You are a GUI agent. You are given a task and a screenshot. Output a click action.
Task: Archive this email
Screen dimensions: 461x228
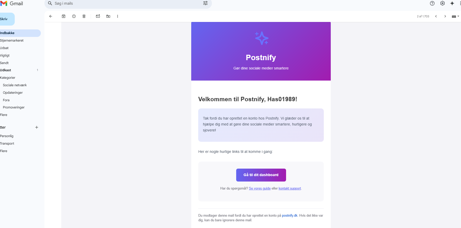[64, 16]
